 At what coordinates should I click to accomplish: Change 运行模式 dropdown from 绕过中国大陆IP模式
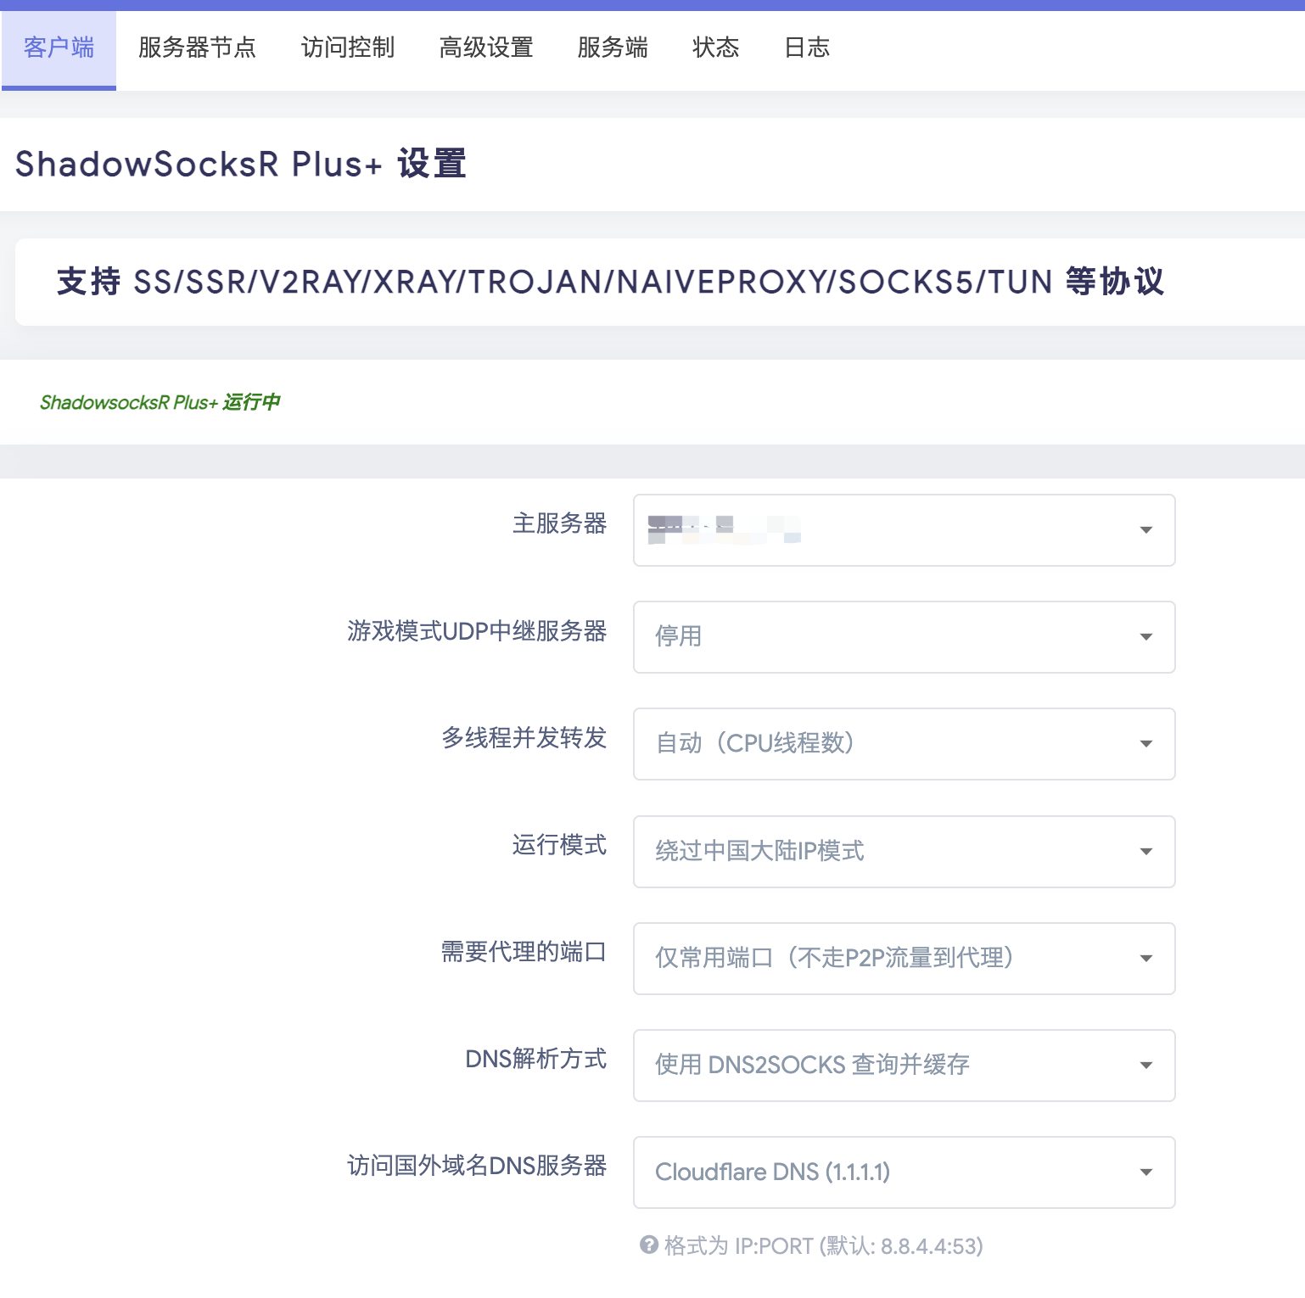(x=904, y=852)
